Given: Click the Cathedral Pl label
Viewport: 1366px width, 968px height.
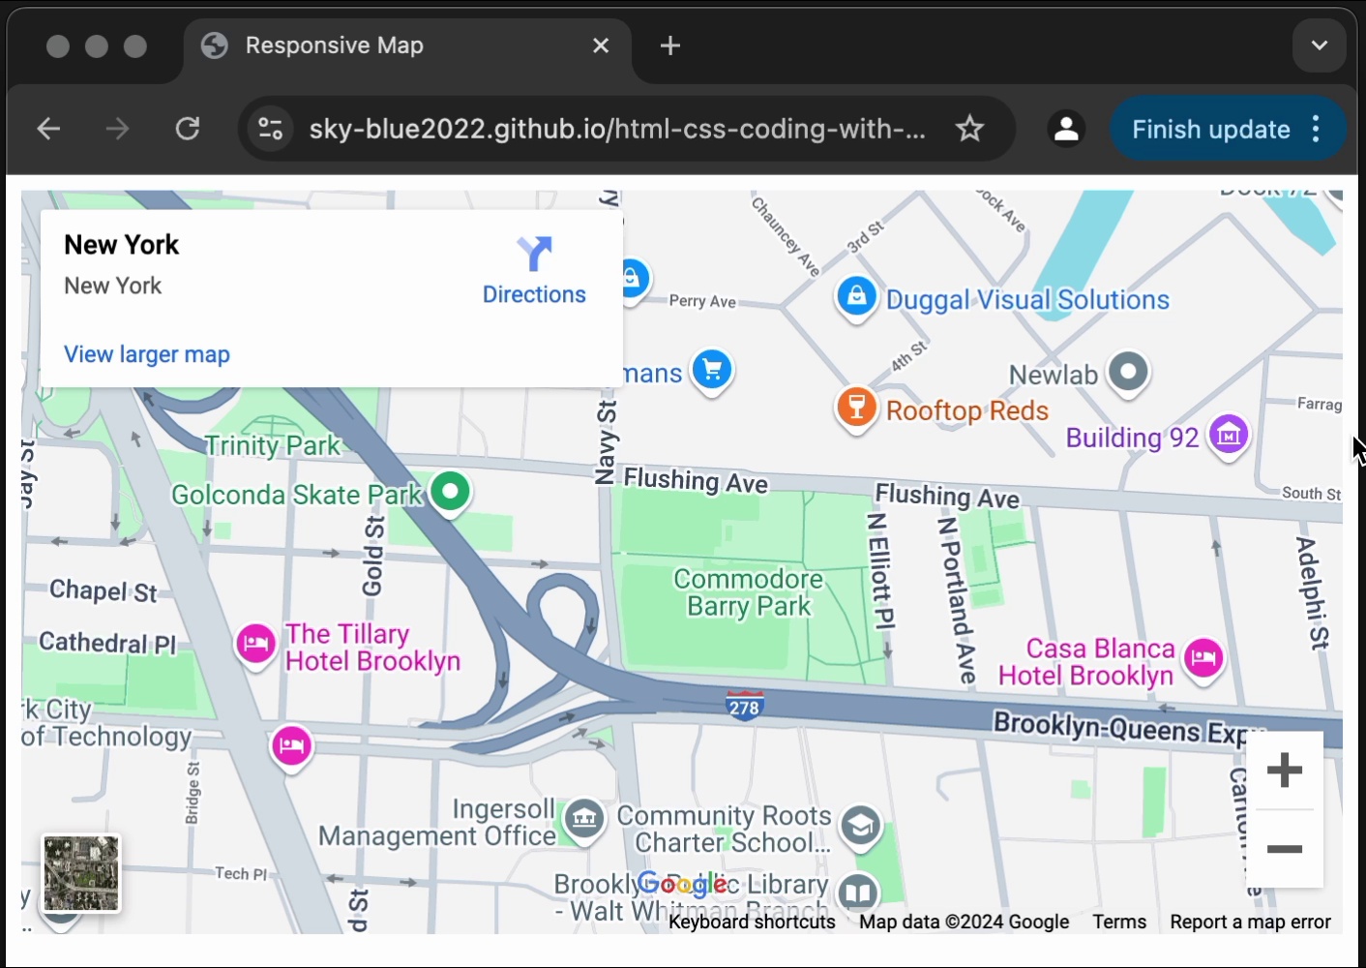Looking at the screenshot, I should coord(108,643).
